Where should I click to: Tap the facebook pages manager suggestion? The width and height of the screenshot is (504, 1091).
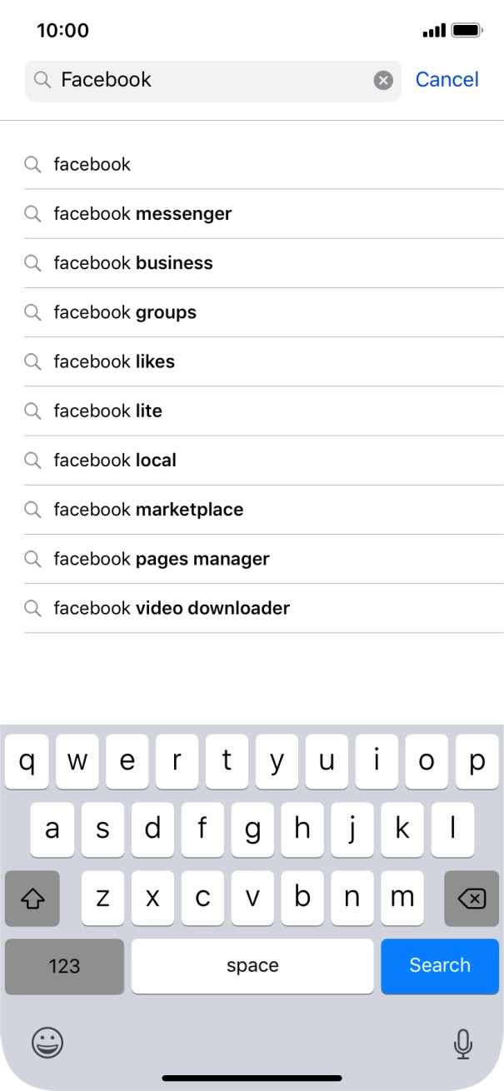click(x=161, y=559)
